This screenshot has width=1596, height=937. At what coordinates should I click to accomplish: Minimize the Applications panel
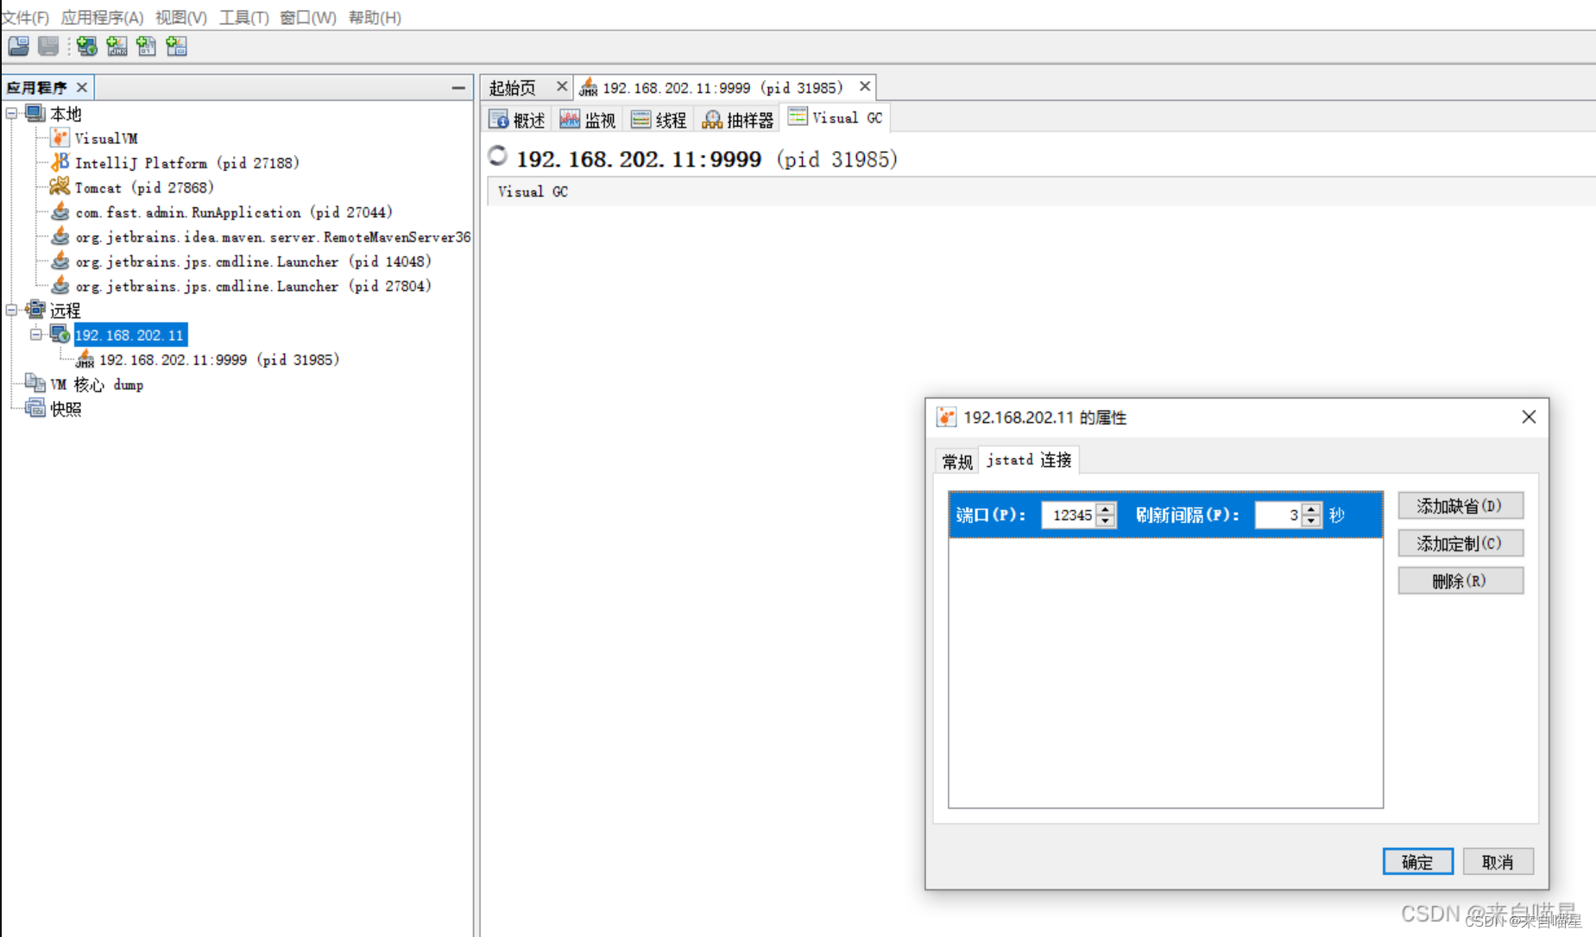pos(458,87)
